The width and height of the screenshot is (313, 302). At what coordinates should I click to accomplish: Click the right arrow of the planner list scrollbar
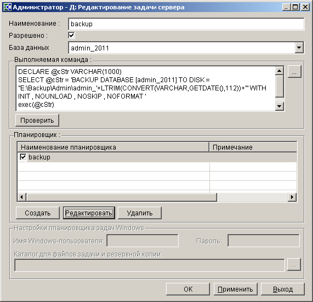point(292,197)
